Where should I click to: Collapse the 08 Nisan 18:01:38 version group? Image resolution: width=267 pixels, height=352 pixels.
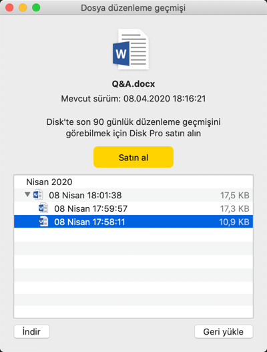27,194
